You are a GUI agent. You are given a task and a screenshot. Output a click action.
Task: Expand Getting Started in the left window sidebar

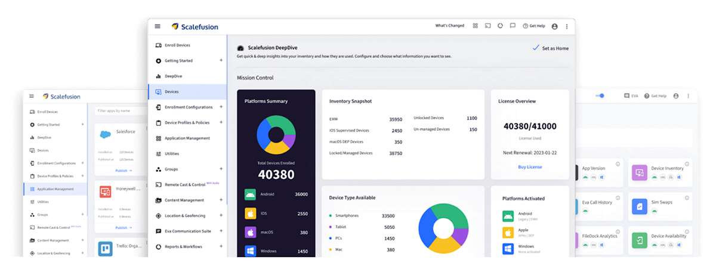82,125
